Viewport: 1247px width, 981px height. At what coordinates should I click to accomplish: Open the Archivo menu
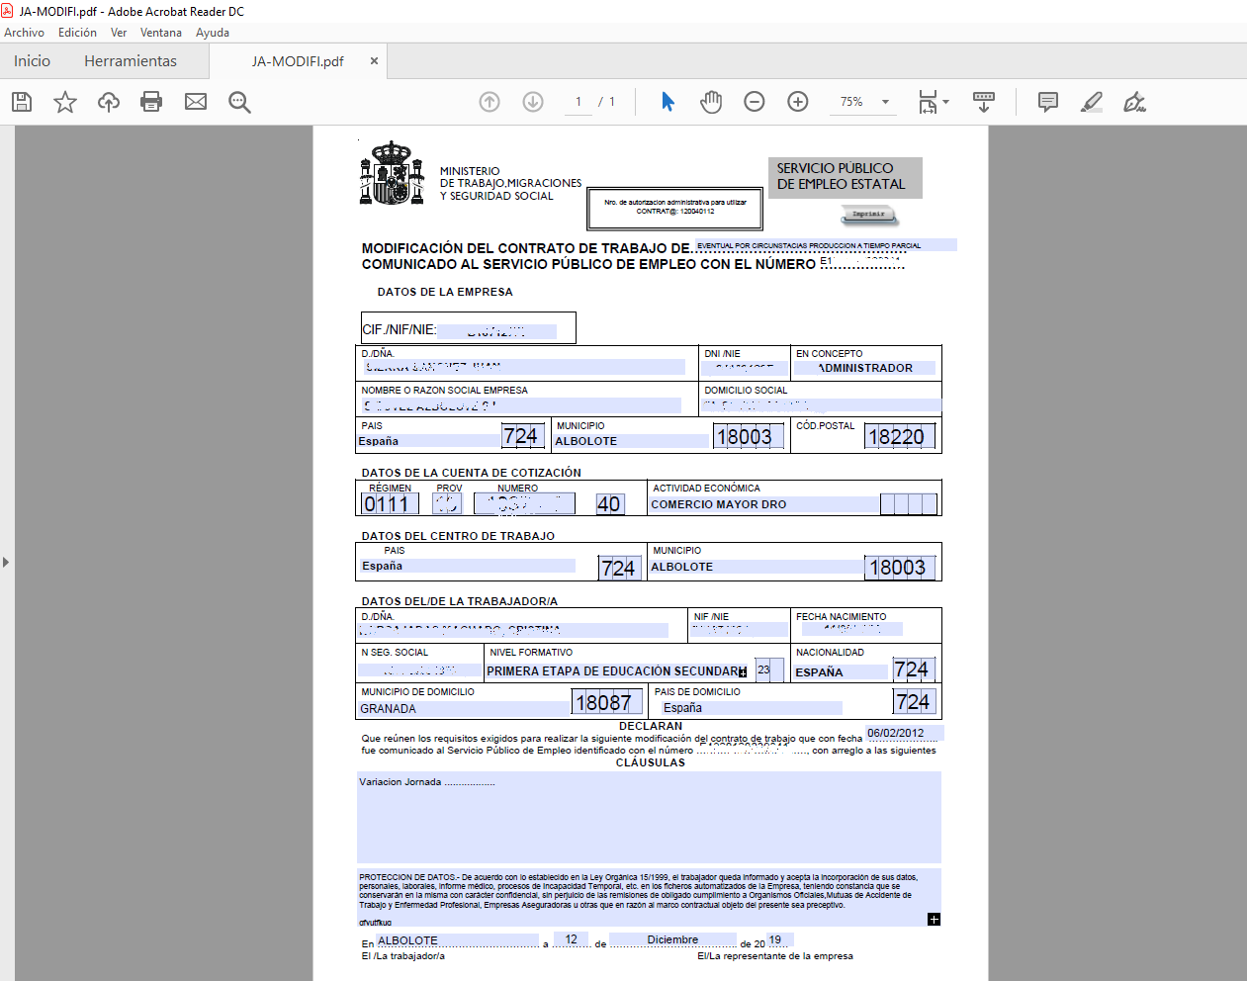[x=24, y=33]
